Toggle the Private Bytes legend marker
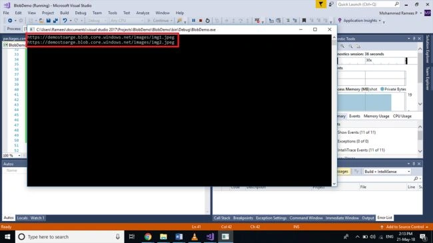This screenshot has height=243, width=433. click(x=382, y=89)
